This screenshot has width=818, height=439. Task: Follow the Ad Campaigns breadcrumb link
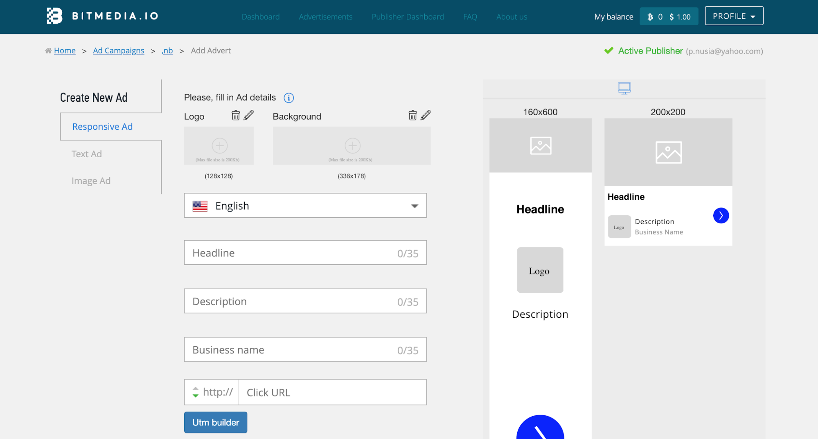click(119, 51)
